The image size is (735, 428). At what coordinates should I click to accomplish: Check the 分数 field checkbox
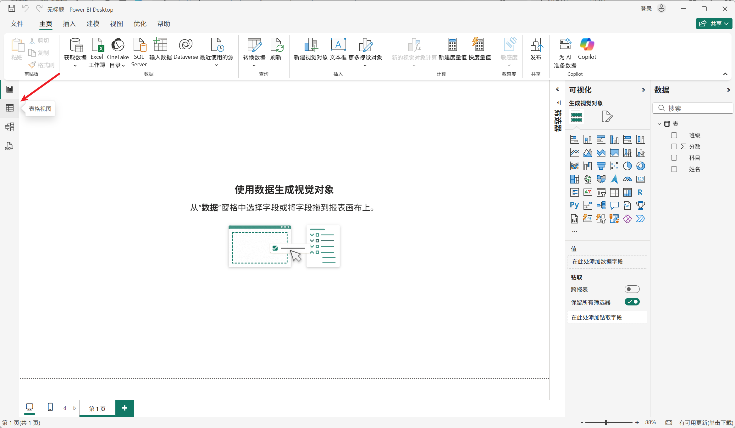[x=674, y=146]
